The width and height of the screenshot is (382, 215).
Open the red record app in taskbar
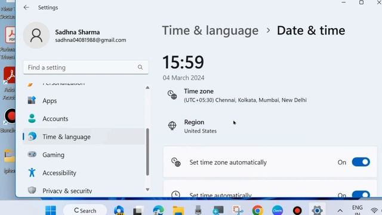[x=297, y=210]
